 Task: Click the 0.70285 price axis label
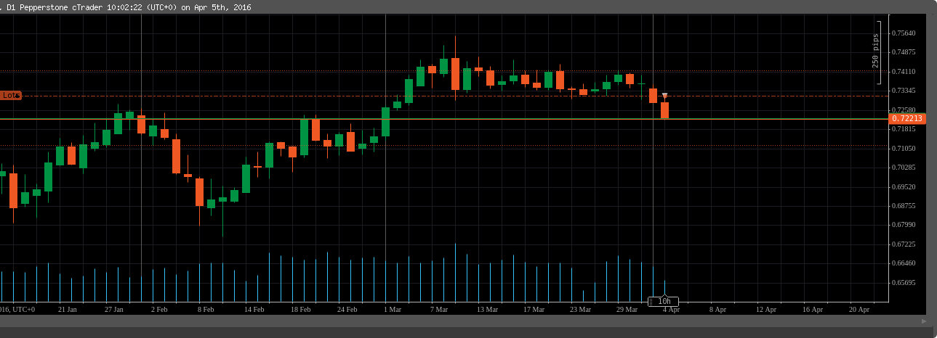[905, 168]
